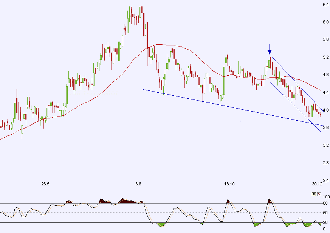Select the 2,4 price axis label
Image resolution: width=330 pixels, height=233 pixels.
coord(325,180)
